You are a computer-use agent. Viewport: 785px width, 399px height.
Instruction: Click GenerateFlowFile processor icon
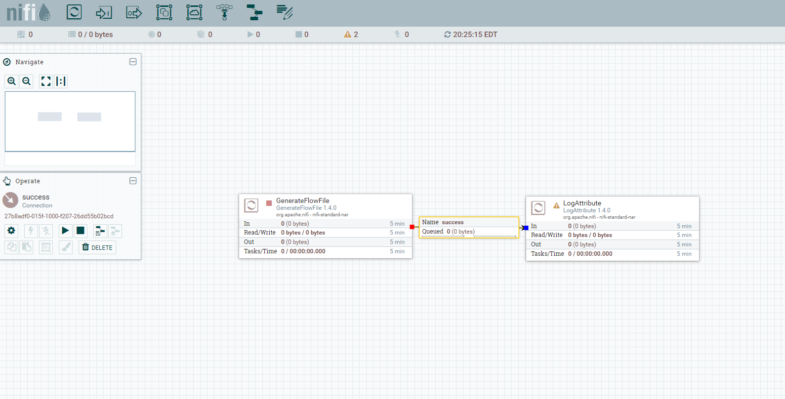[251, 205]
